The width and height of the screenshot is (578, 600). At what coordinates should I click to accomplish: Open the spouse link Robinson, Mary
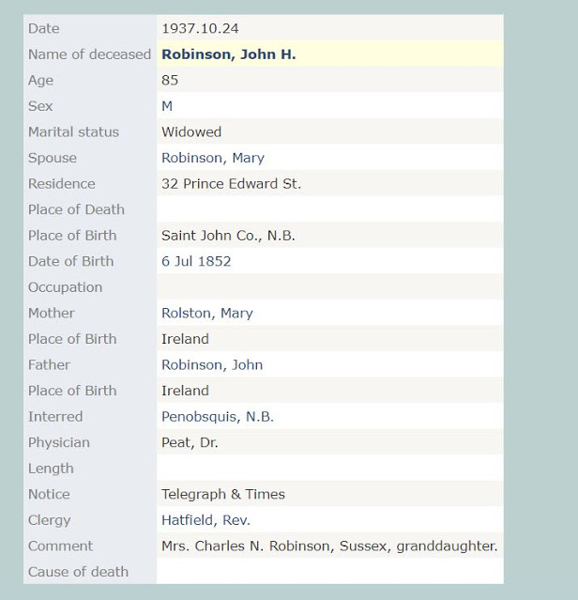(x=212, y=158)
